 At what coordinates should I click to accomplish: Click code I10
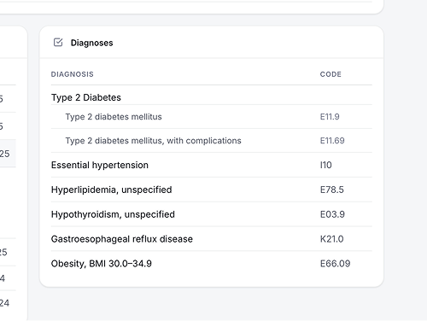pyautogui.click(x=326, y=165)
